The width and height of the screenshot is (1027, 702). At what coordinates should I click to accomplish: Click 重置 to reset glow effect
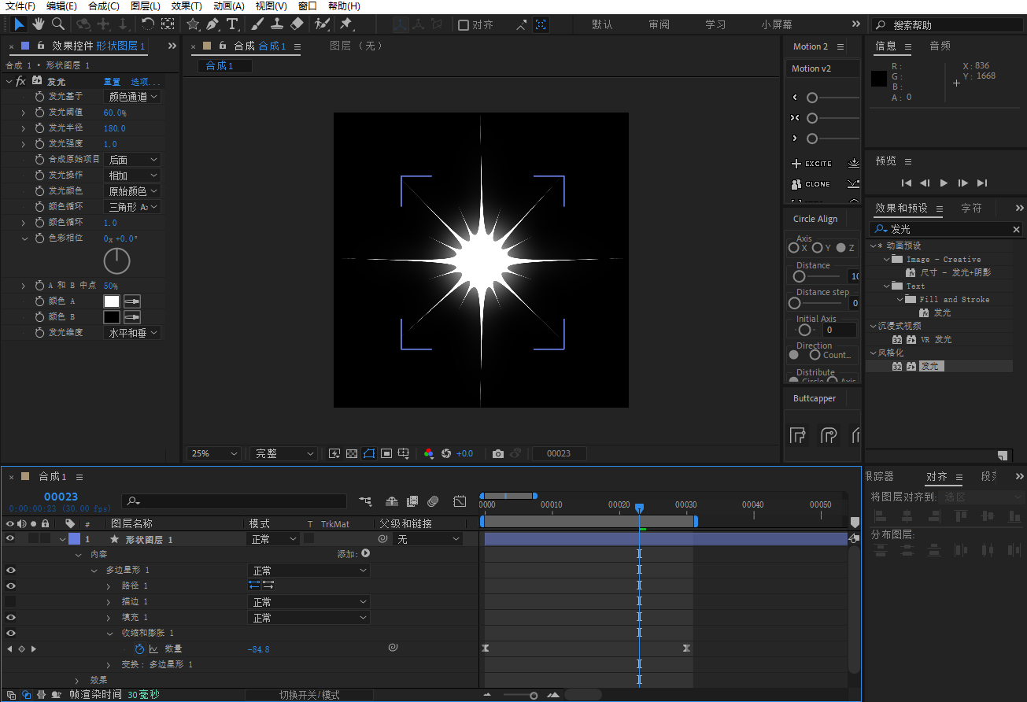point(113,82)
